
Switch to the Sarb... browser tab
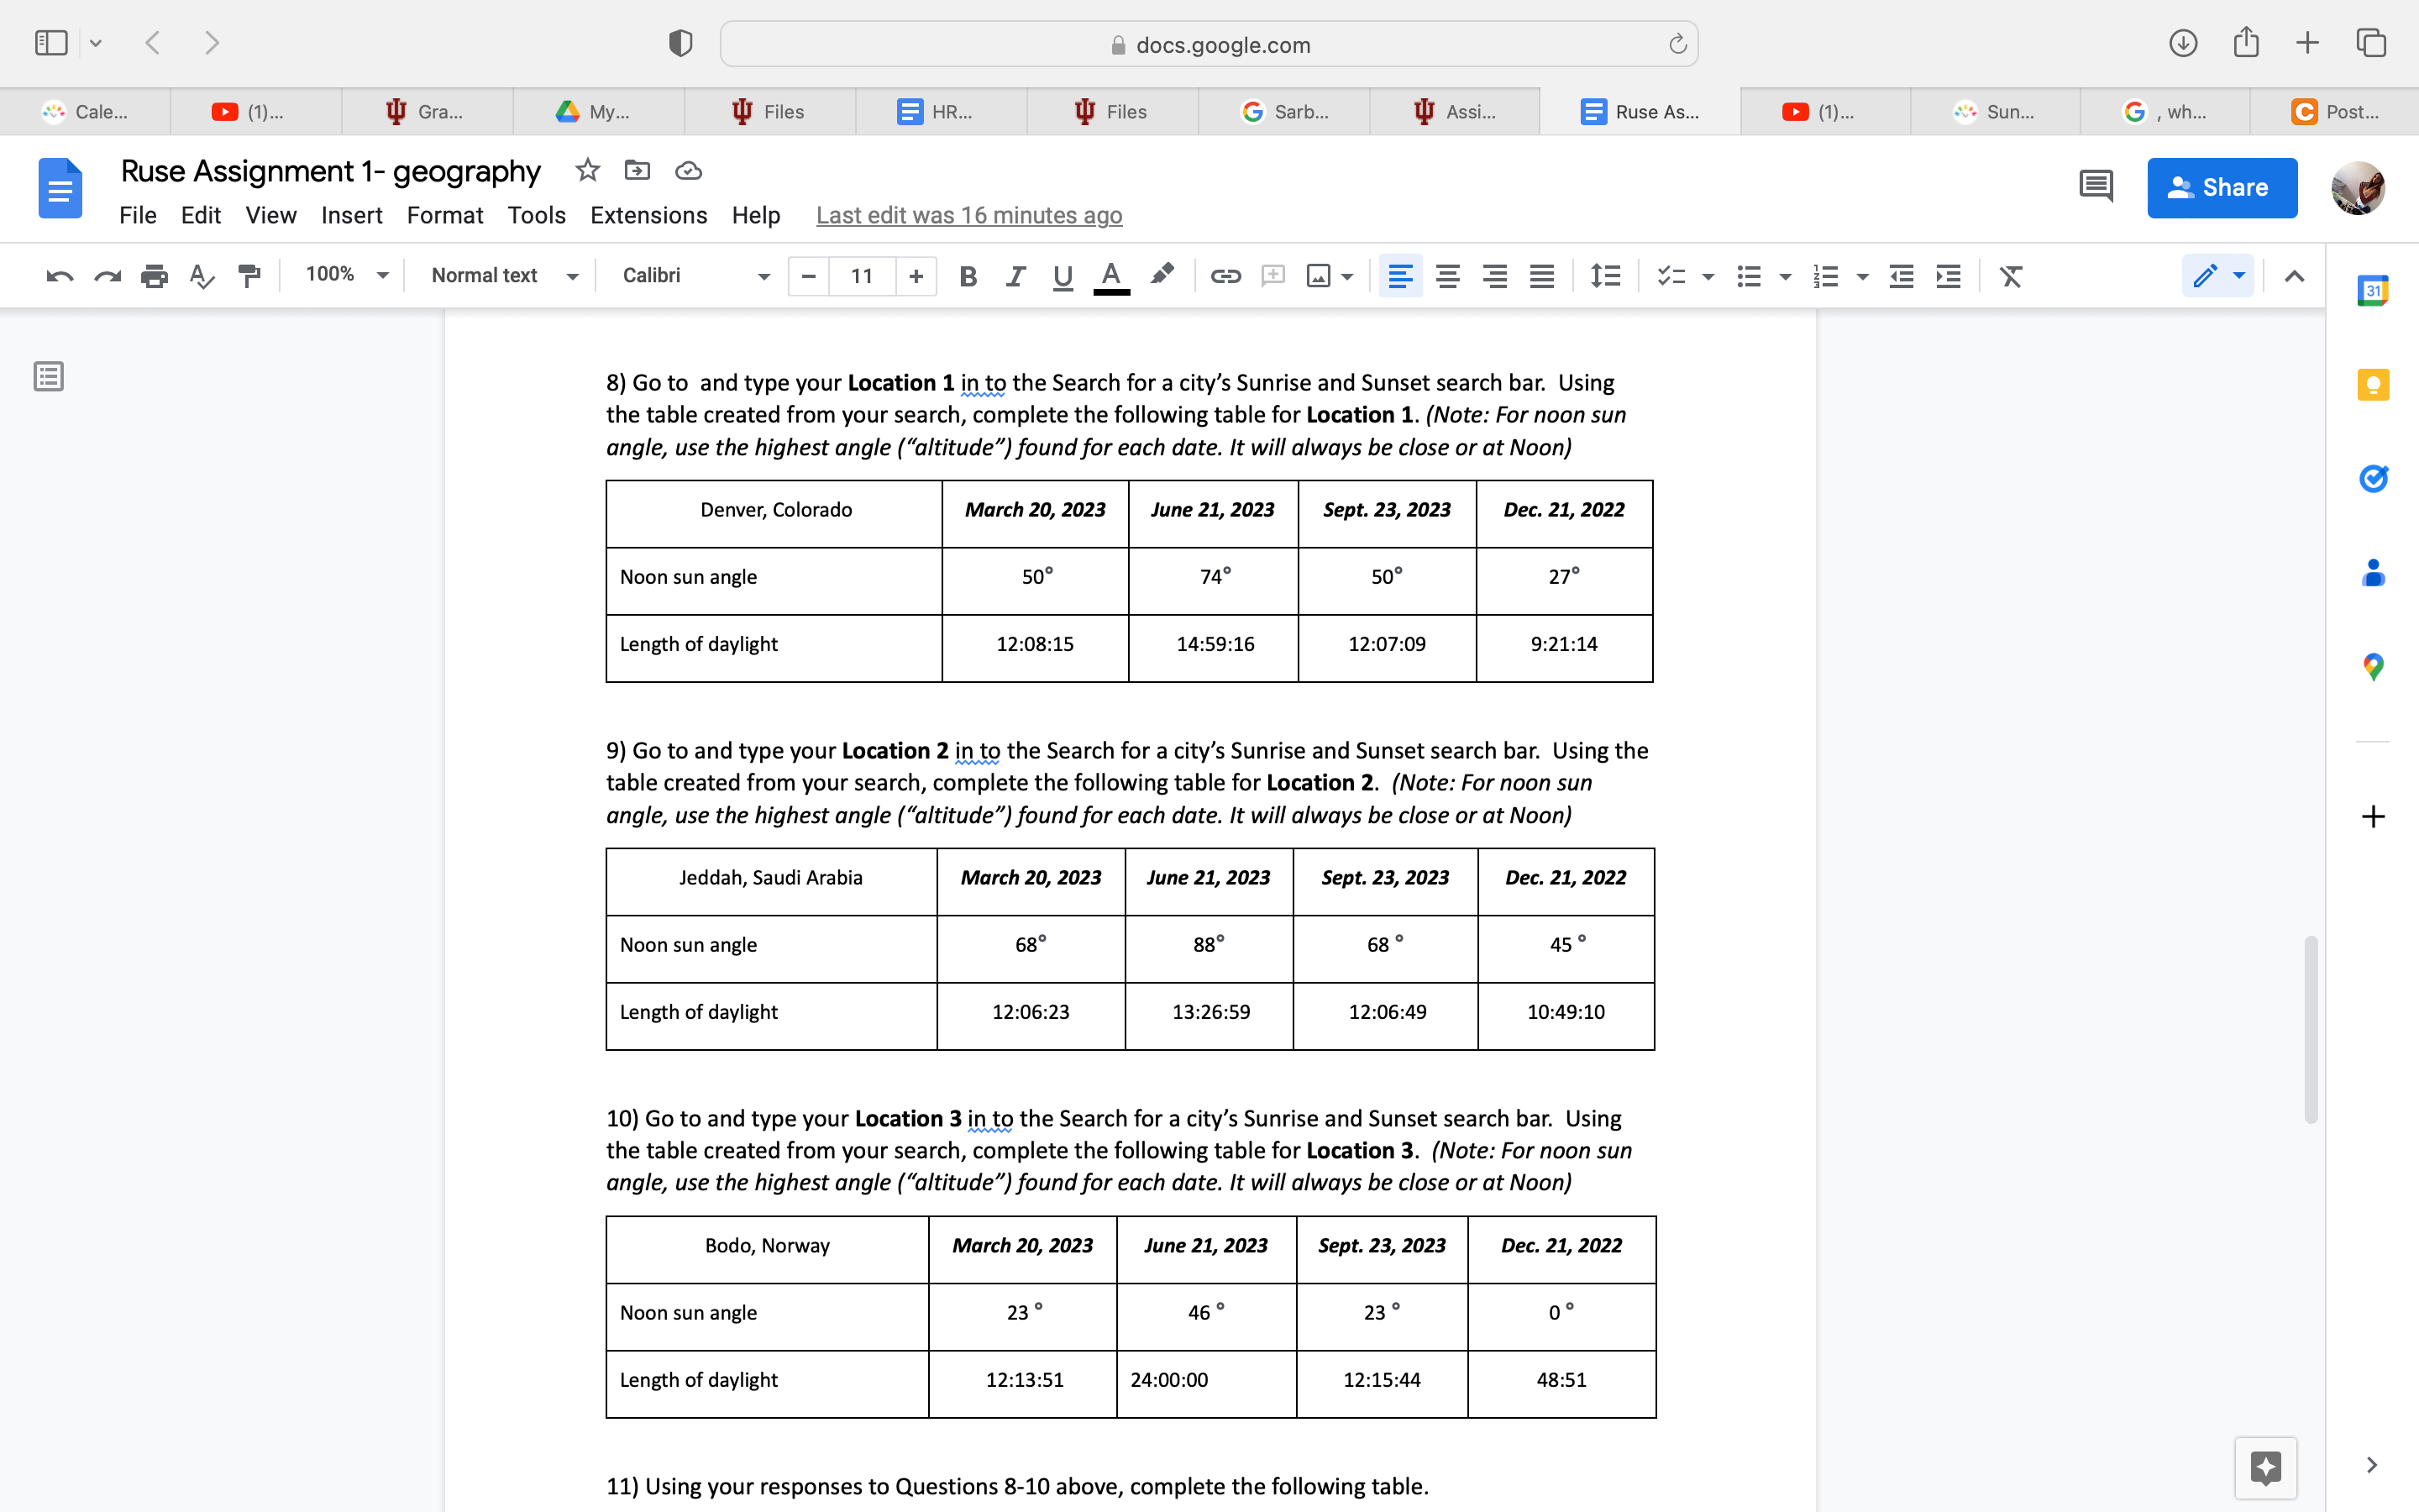1284,112
